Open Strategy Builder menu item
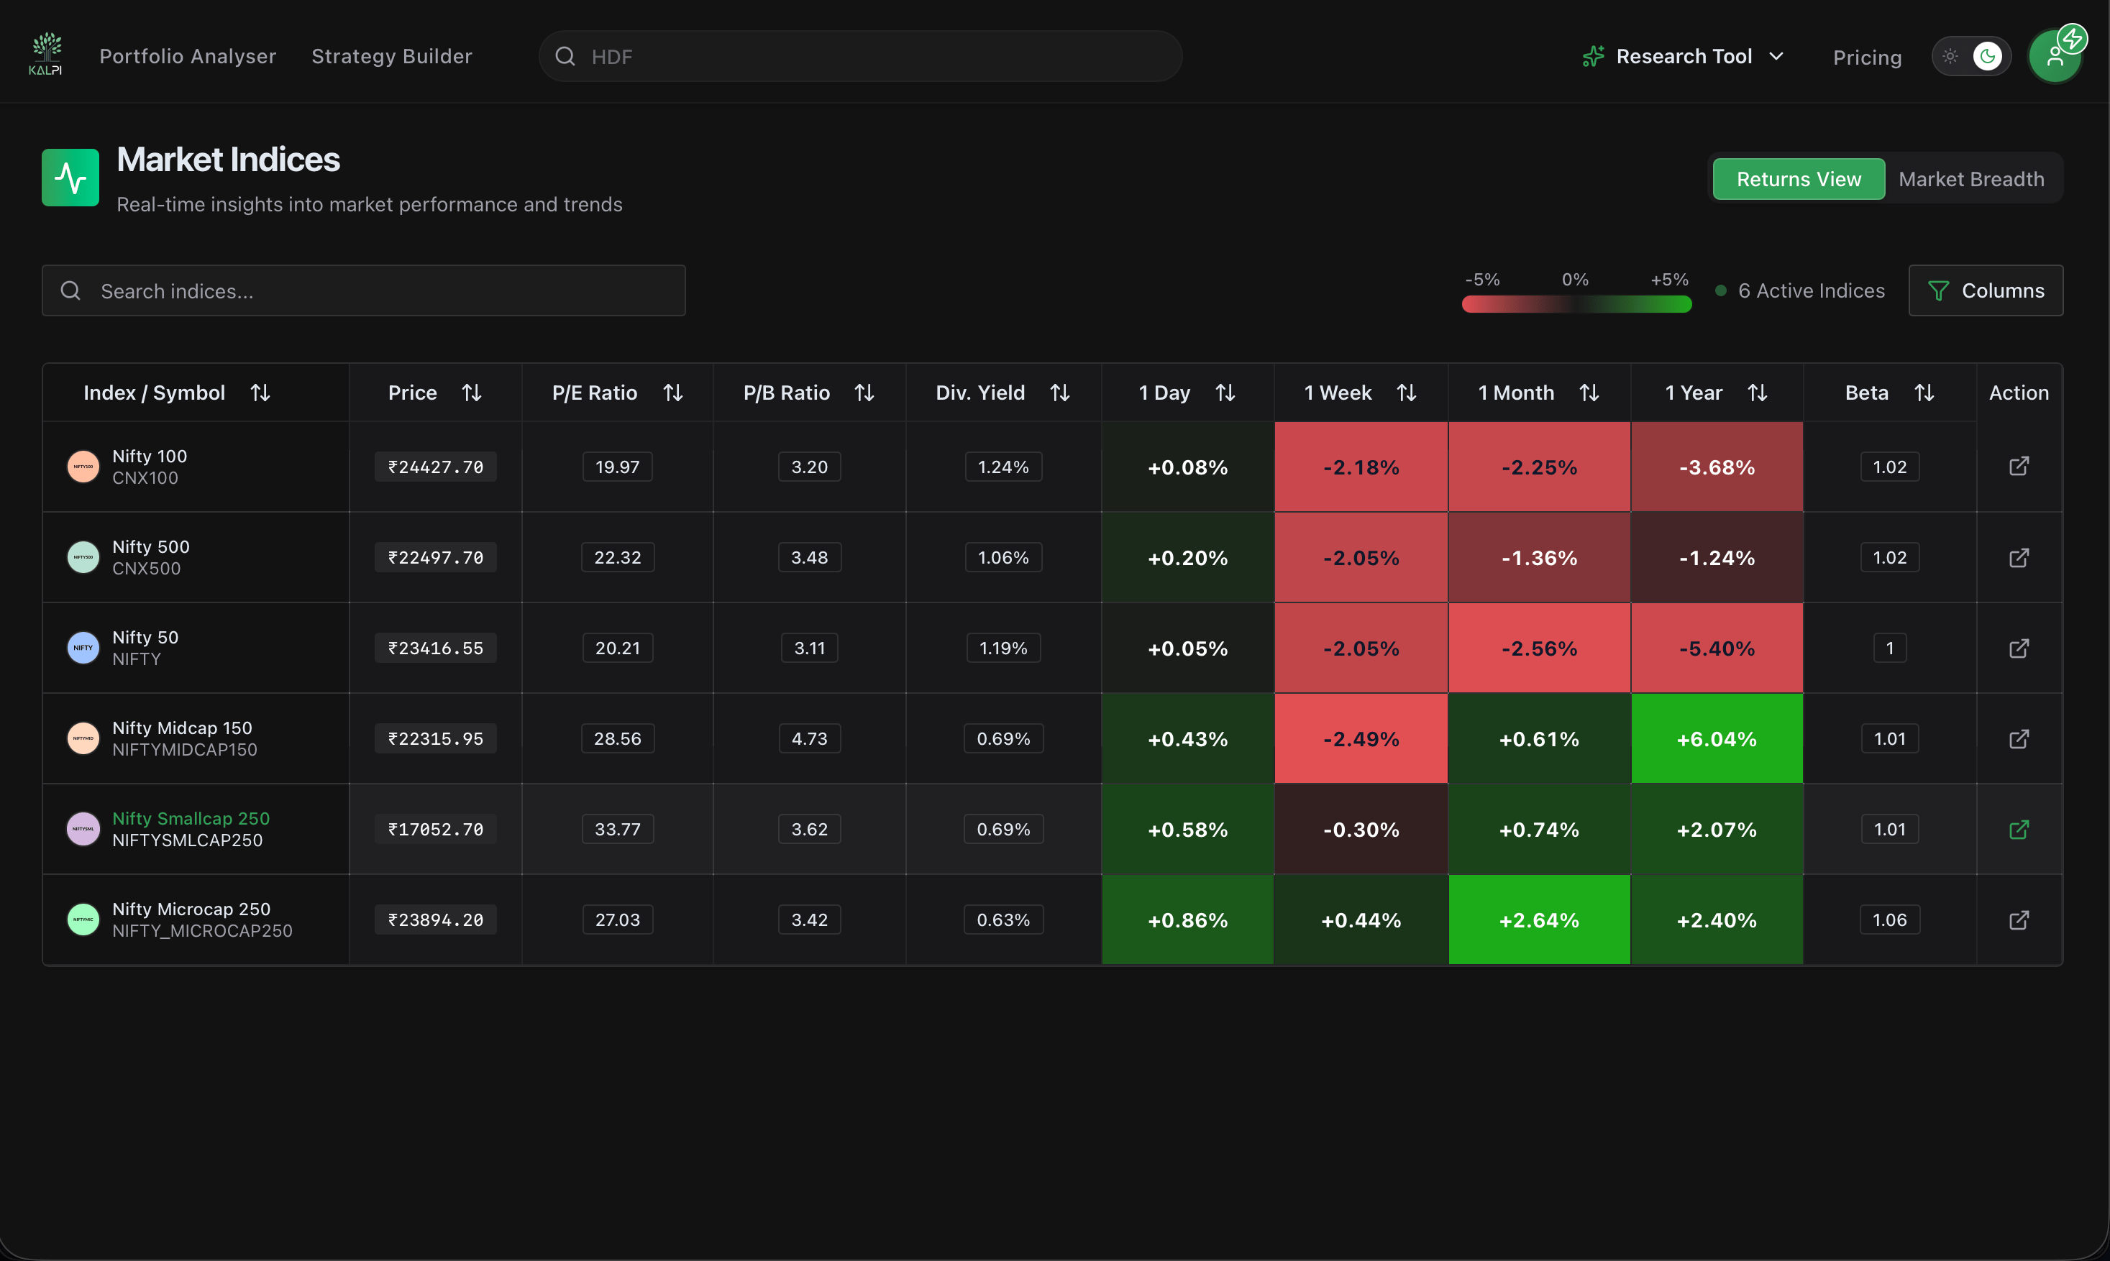The width and height of the screenshot is (2110, 1261). click(392, 56)
